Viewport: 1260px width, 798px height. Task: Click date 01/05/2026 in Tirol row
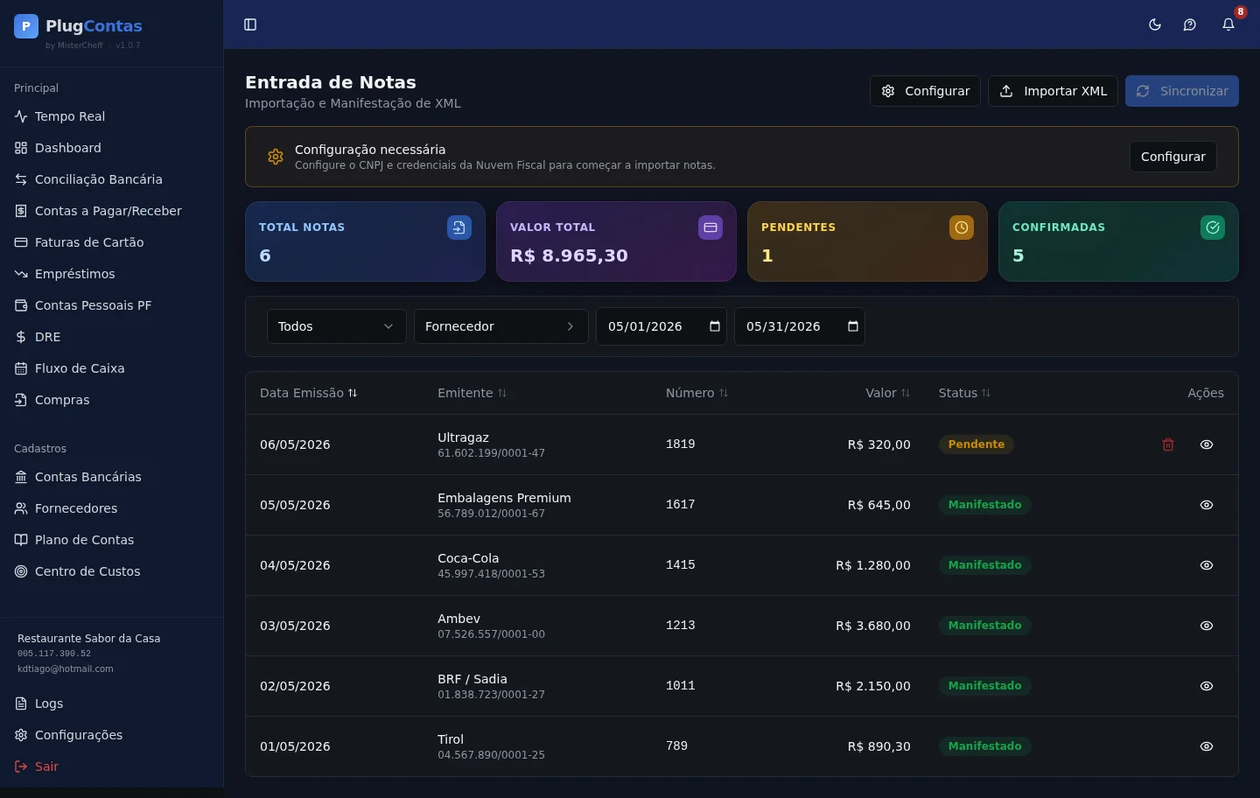coord(295,746)
